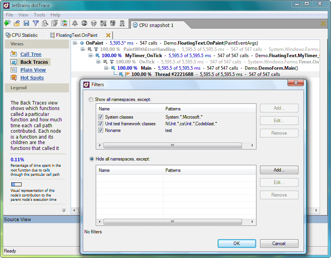Image resolution: width=331 pixels, height=258 pixels.
Task: Toggle the Noname filter checkbox
Action: pyautogui.click(x=101, y=130)
